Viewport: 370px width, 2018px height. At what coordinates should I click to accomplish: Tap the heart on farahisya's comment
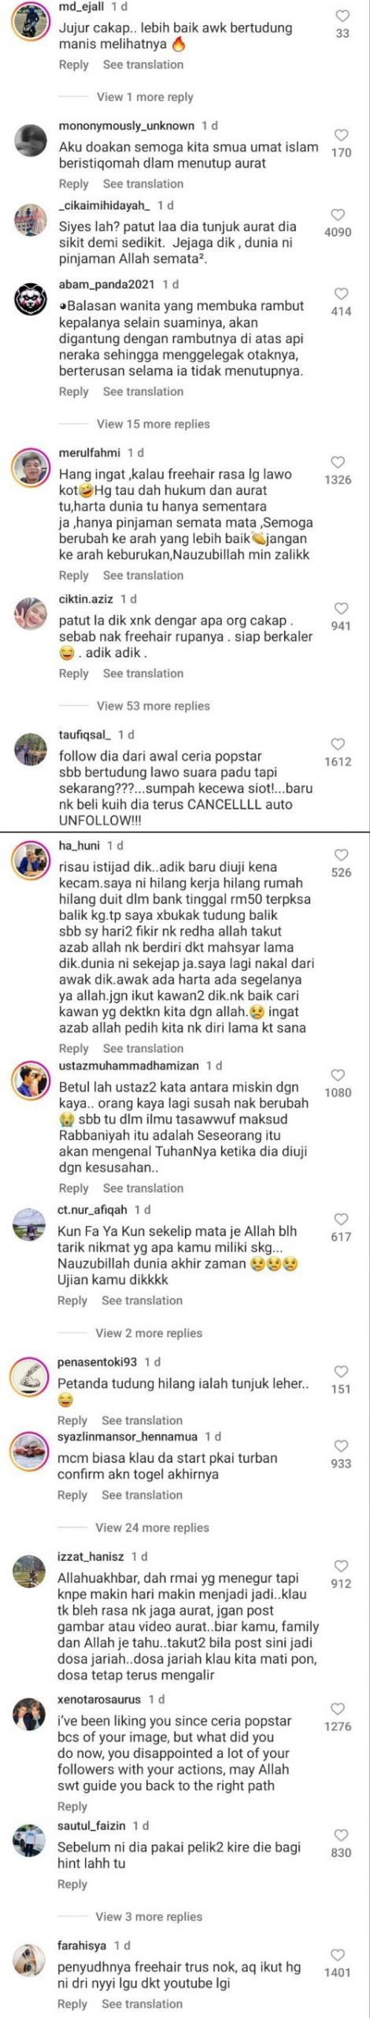(338, 1954)
